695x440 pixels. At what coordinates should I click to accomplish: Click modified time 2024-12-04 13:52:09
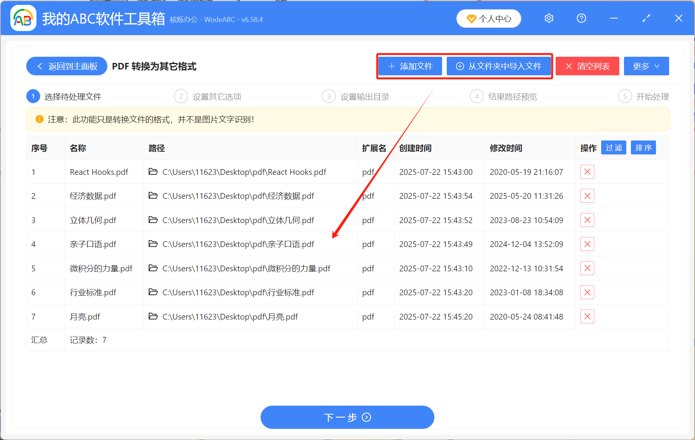(x=527, y=244)
